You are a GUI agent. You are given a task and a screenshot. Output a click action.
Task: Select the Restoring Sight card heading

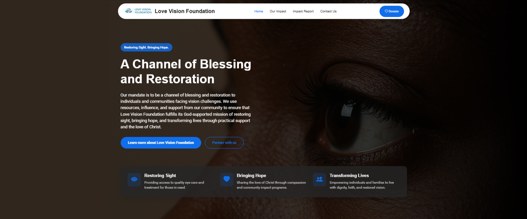(160, 176)
